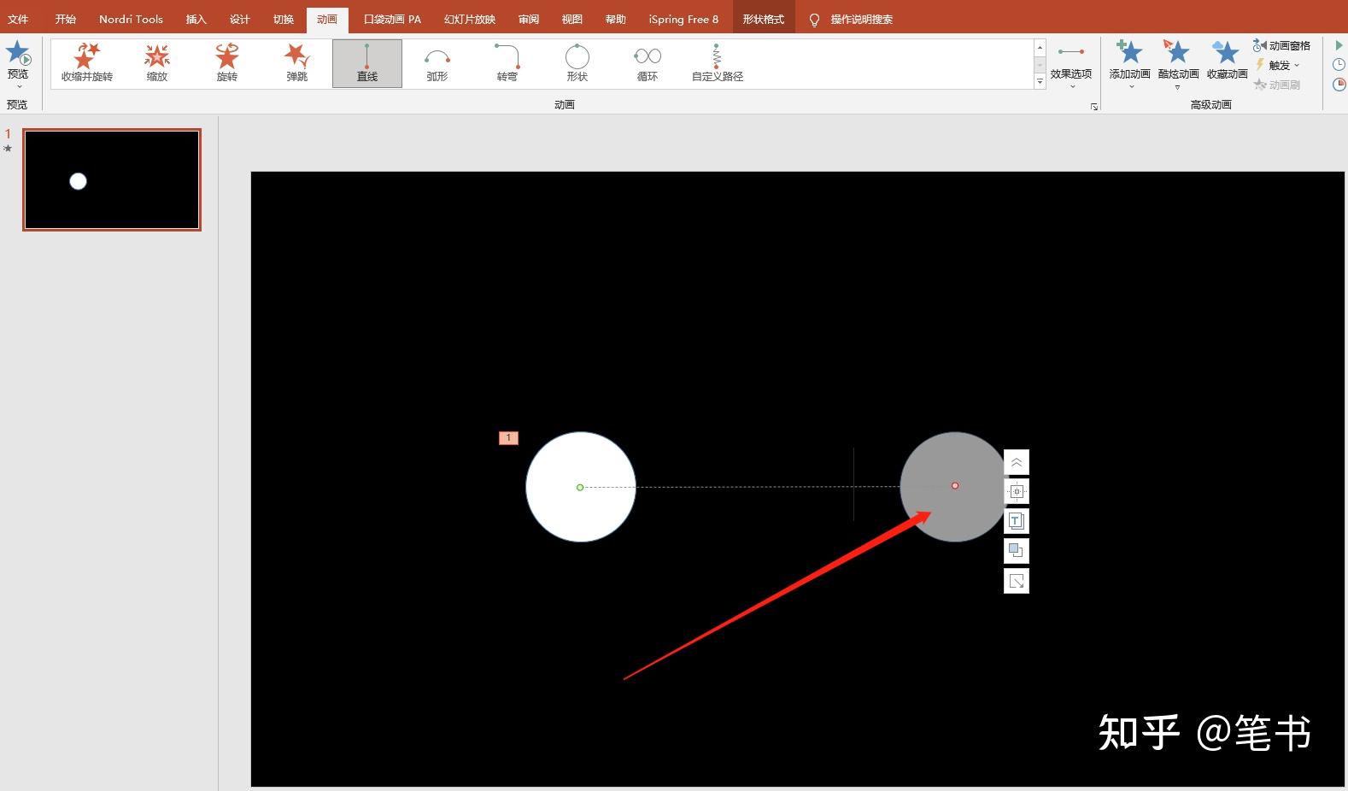Screen dimensions: 1348x791
Task: Open the animation group dialog launcher
Action: point(1094,107)
